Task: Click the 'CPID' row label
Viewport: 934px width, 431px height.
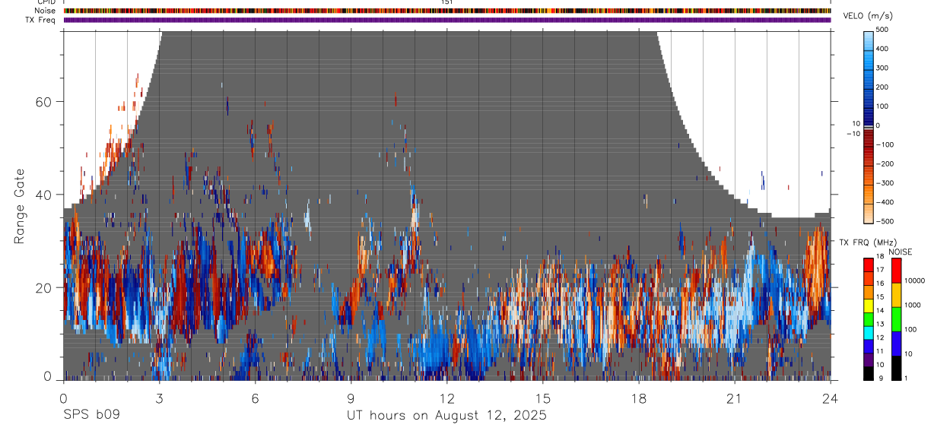Action: (46, 2)
